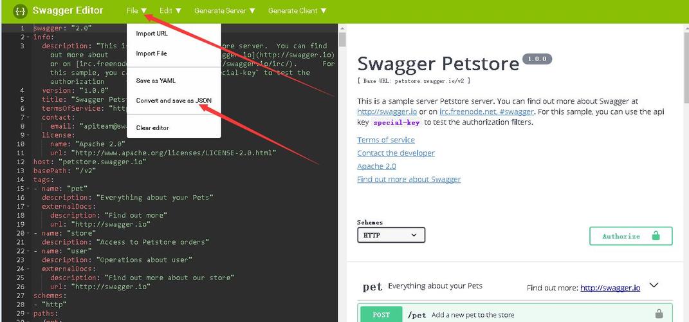The width and height of the screenshot is (689, 322).
Task: Click the "Access to Petstore orders" line
Action: tap(125, 242)
